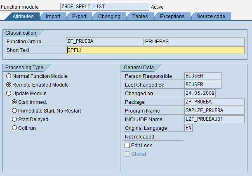Screen dimensions: 252x176
Task: Choose the Coll.run option
Action: [x=14, y=128]
